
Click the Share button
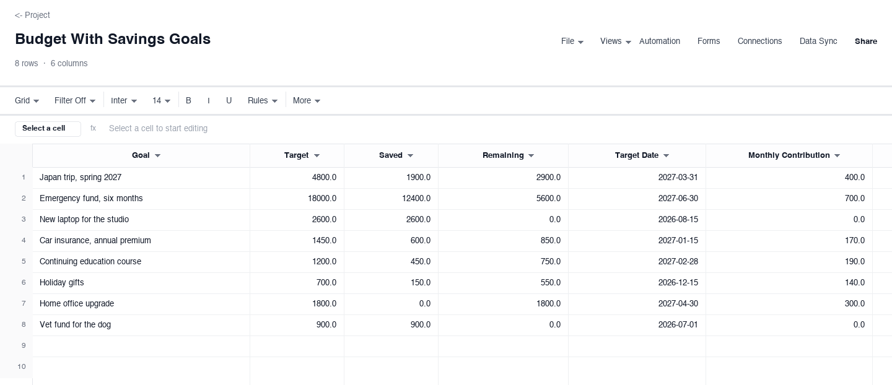tap(866, 41)
